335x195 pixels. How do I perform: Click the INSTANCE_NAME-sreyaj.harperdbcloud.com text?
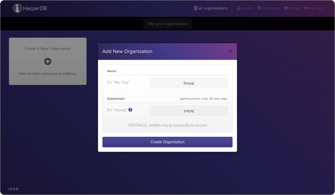coord(167,125)
